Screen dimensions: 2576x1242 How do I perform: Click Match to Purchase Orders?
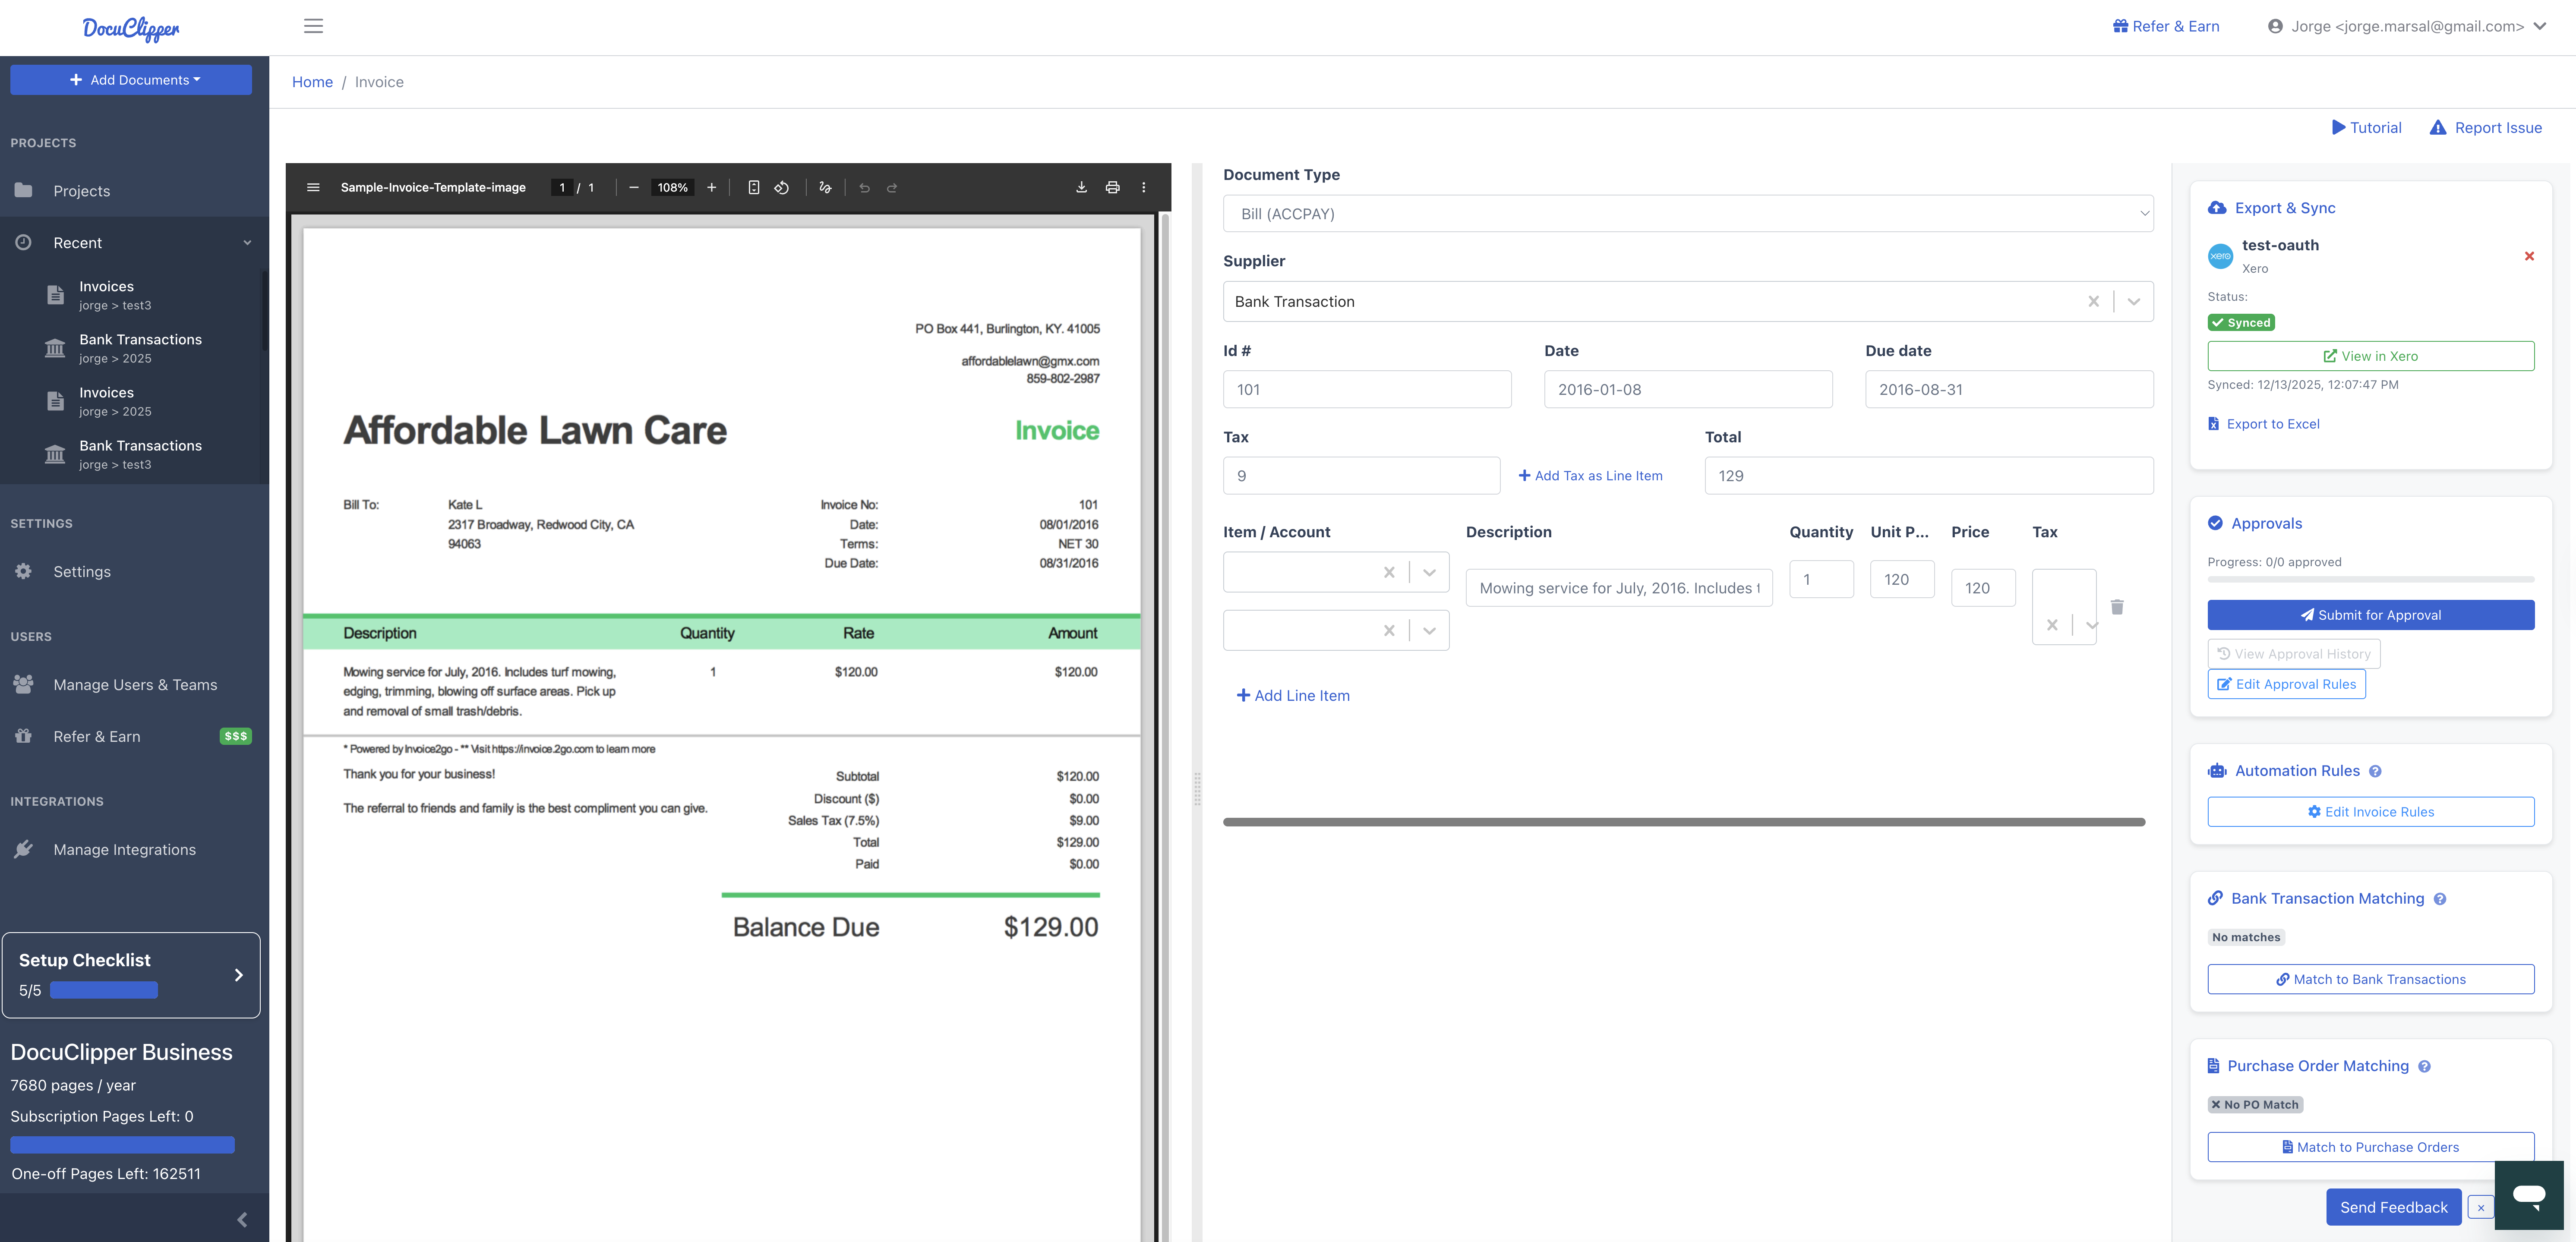(2370, 1148)
